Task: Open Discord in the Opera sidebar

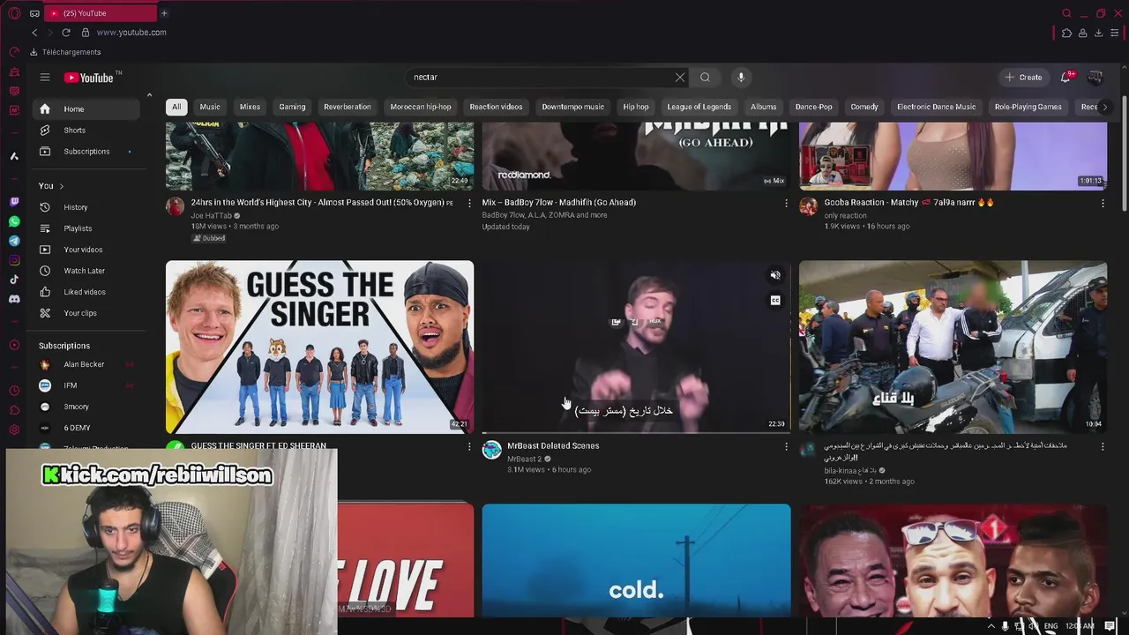Action: pyautogui.click(x=14, y=299)
